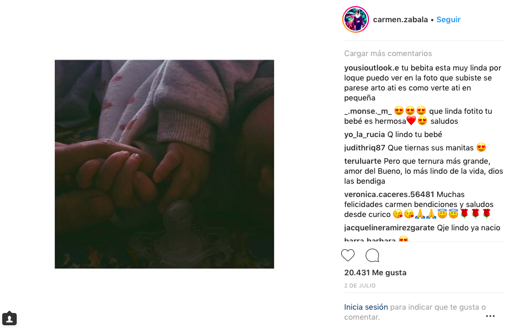
Task: Open barra.barbara partially visible commenter
Action: [370, 240]
